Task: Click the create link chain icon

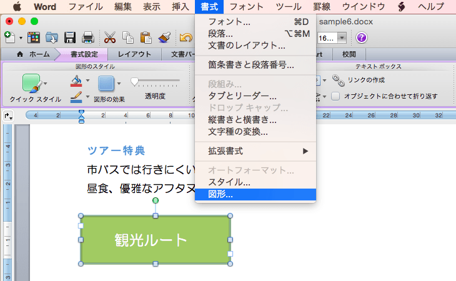Action: [x=339, y=80]
